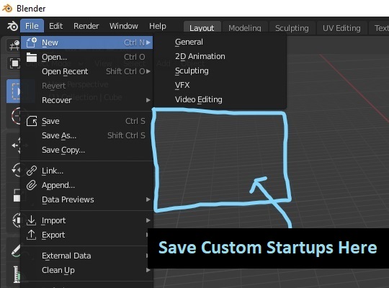Viewport: 389px width, 288px height.
Task: Click the Export upload arrow icon
Action: click(31, 235)
